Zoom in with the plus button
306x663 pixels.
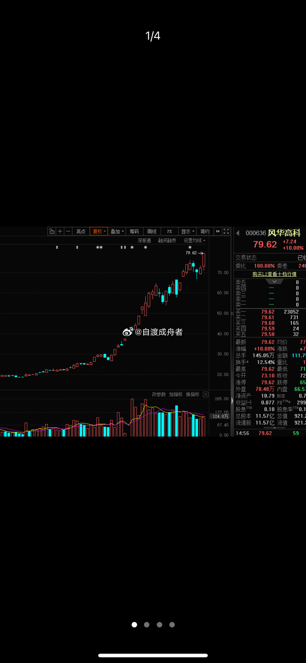coord(60,231)
